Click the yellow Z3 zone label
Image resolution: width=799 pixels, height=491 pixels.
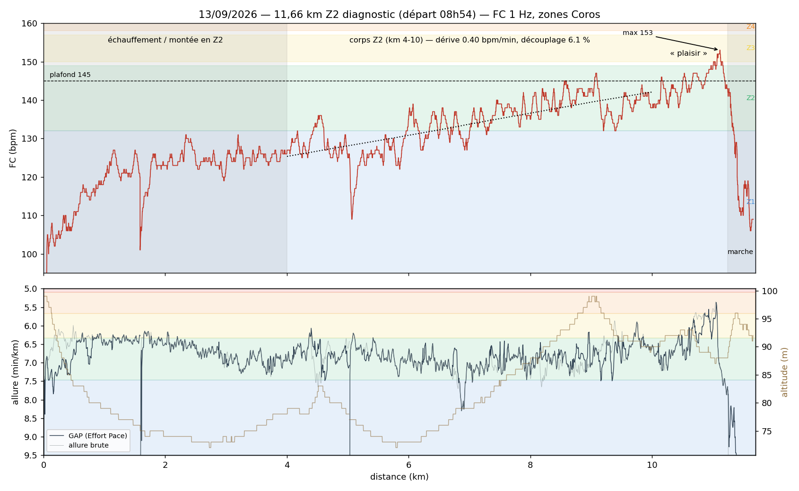[x=750, y=48]
